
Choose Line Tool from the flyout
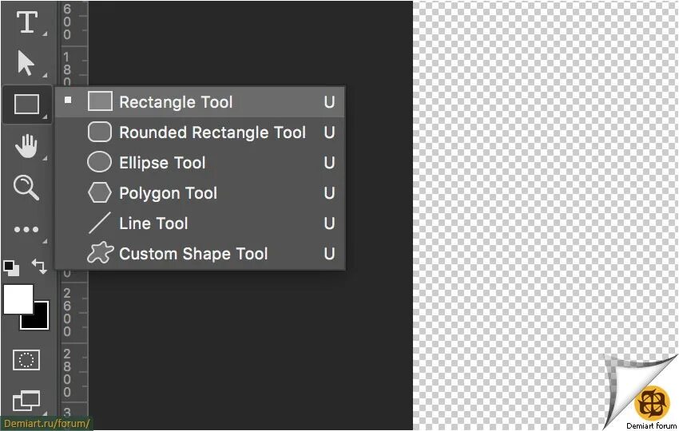[153, 223]
